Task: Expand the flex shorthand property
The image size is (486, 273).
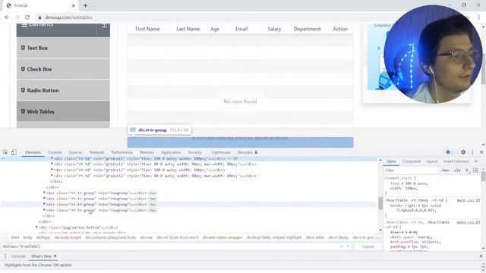Action: coord(403,184)
